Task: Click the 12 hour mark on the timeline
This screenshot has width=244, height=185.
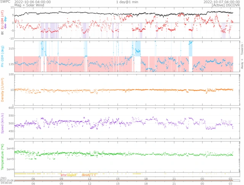Action: click(x=90, y=179)
